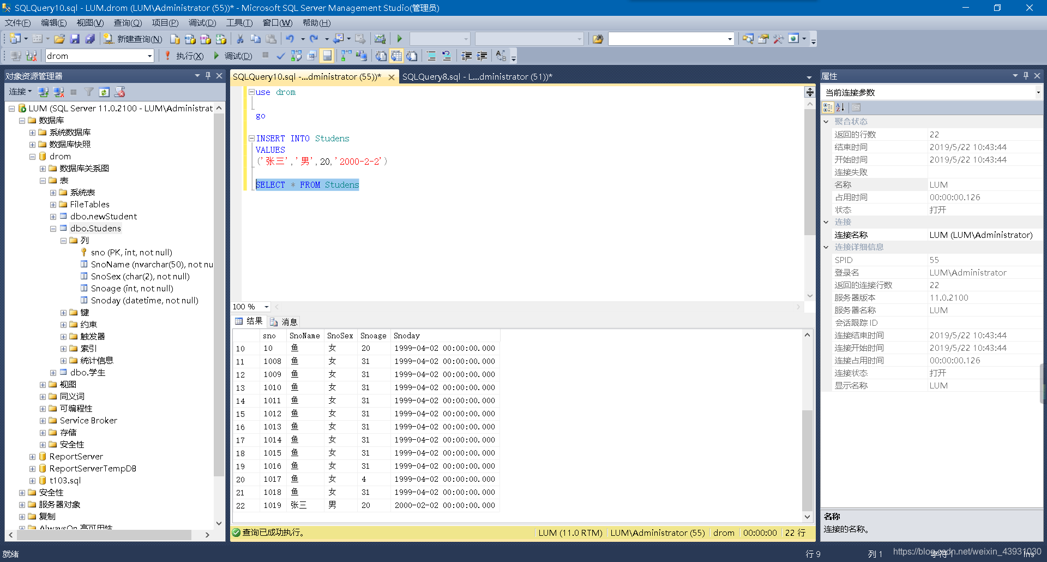Click the 连接 dropdown in Object Explorer
1047x562 pixels.
click(x=20, y=92)
